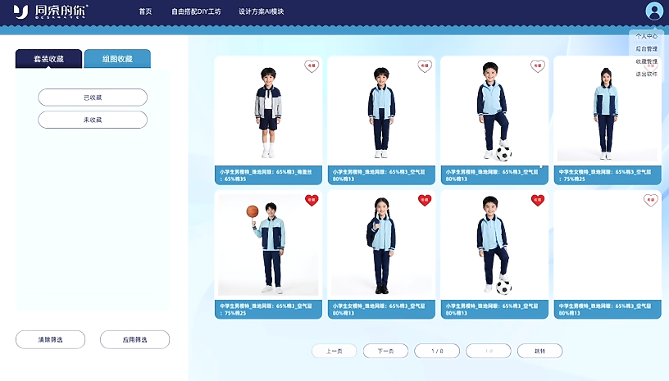Viewport: 669px width, 381px height.
Task: Toggle outline heart on soccer boy card
Action: (538, 66)
